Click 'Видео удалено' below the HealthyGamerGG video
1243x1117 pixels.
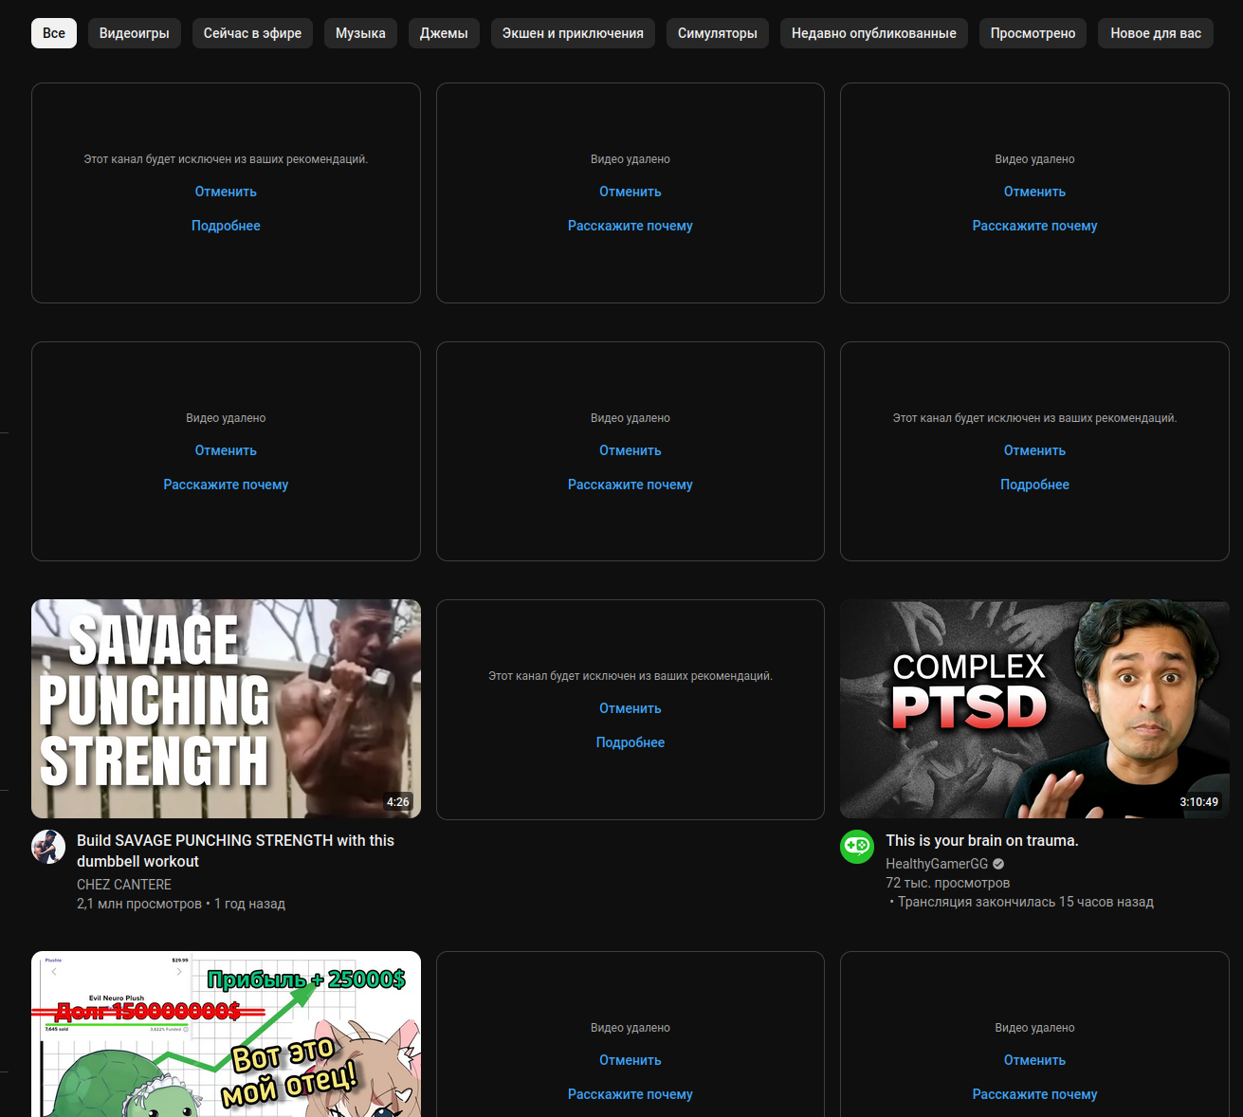[x=1034, y=1028]
